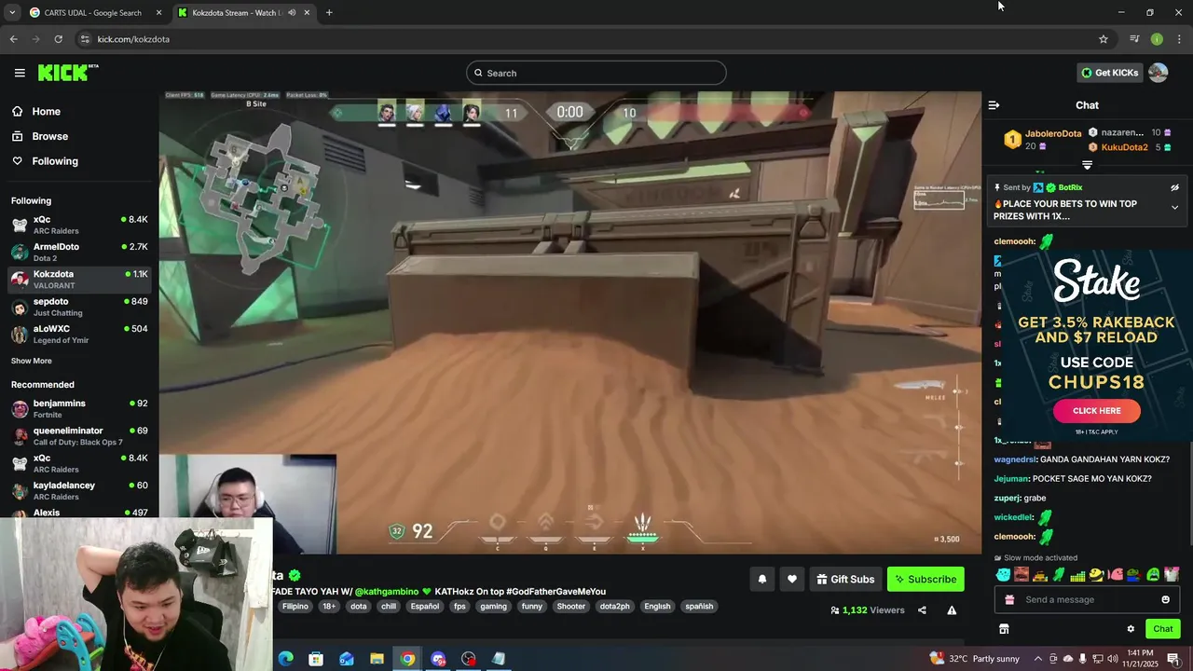Click Jejuman username in chat

(1010, 479)
